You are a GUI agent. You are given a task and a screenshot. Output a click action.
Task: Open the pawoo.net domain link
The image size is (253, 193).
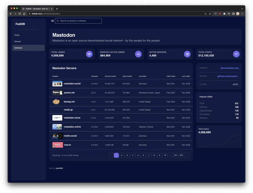(x=69, y=93)
